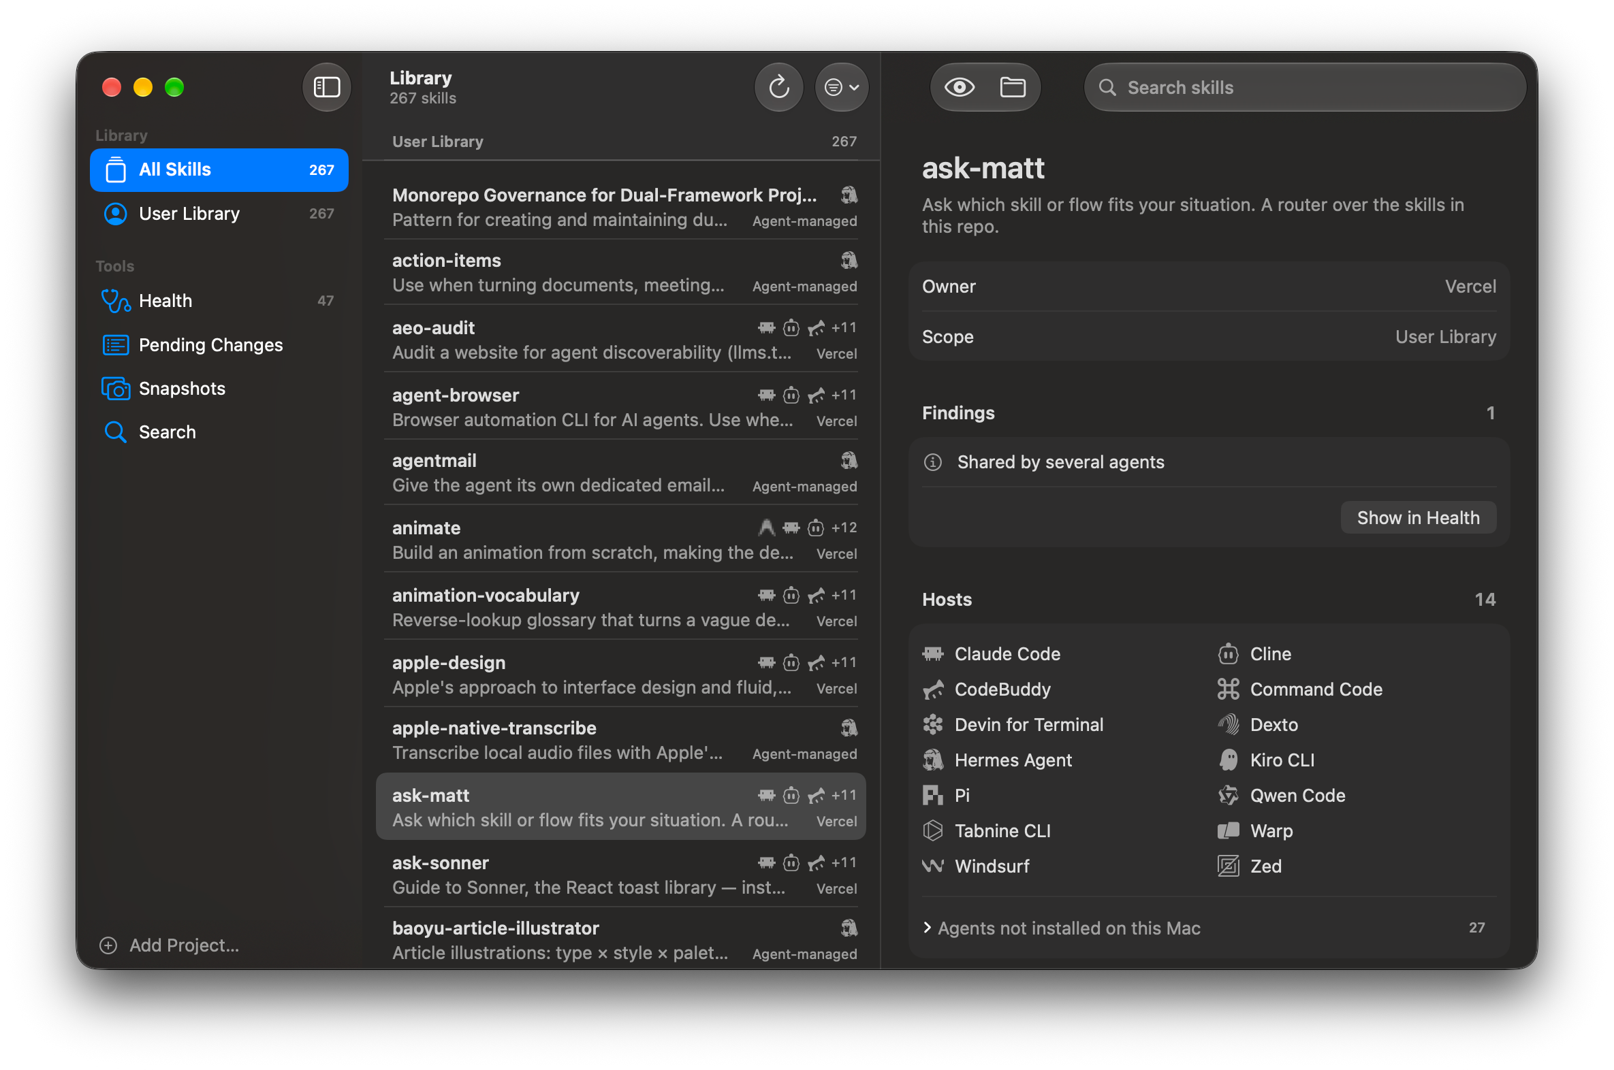Viewport: 1614px width, 1070px height.
Task: Click the Cline host icon
Action: point(1228,653)
